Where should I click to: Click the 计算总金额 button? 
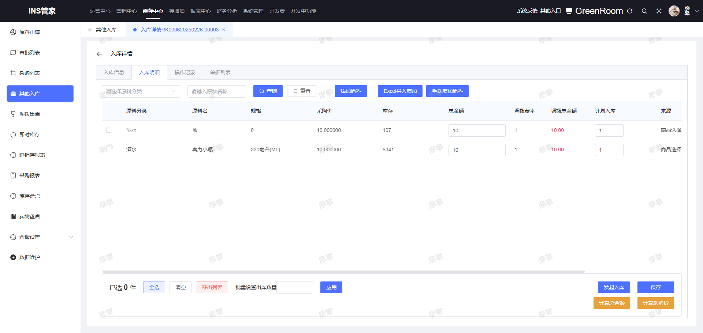coord(612,303)
